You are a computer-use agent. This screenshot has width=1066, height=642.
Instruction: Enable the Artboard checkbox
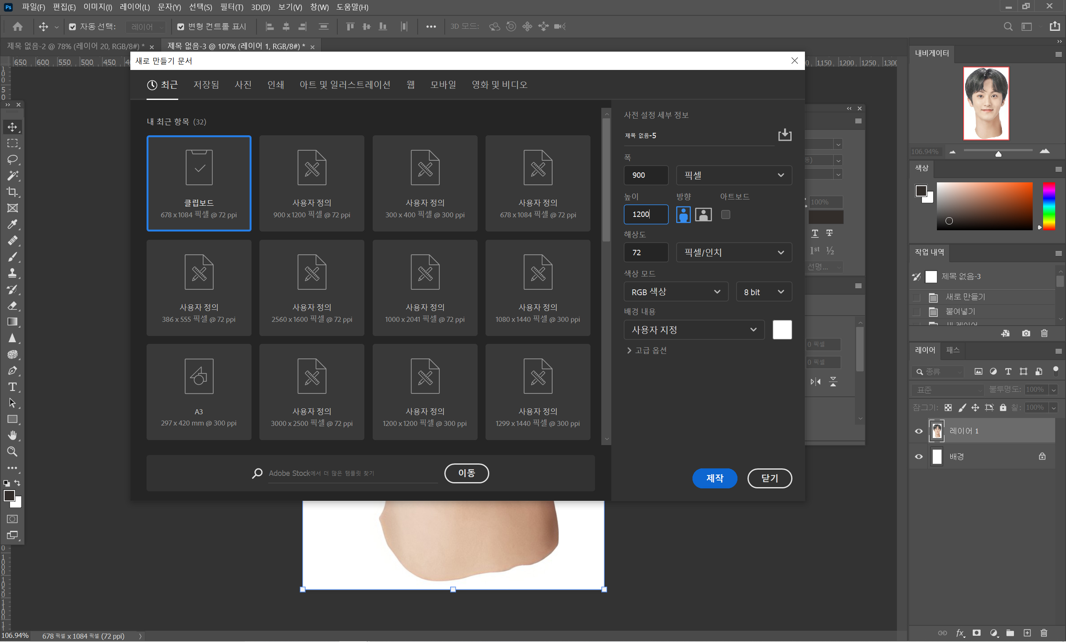(x=725, y=214)
